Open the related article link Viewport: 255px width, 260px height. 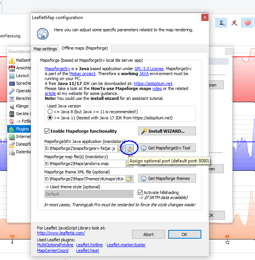point(50,93)
